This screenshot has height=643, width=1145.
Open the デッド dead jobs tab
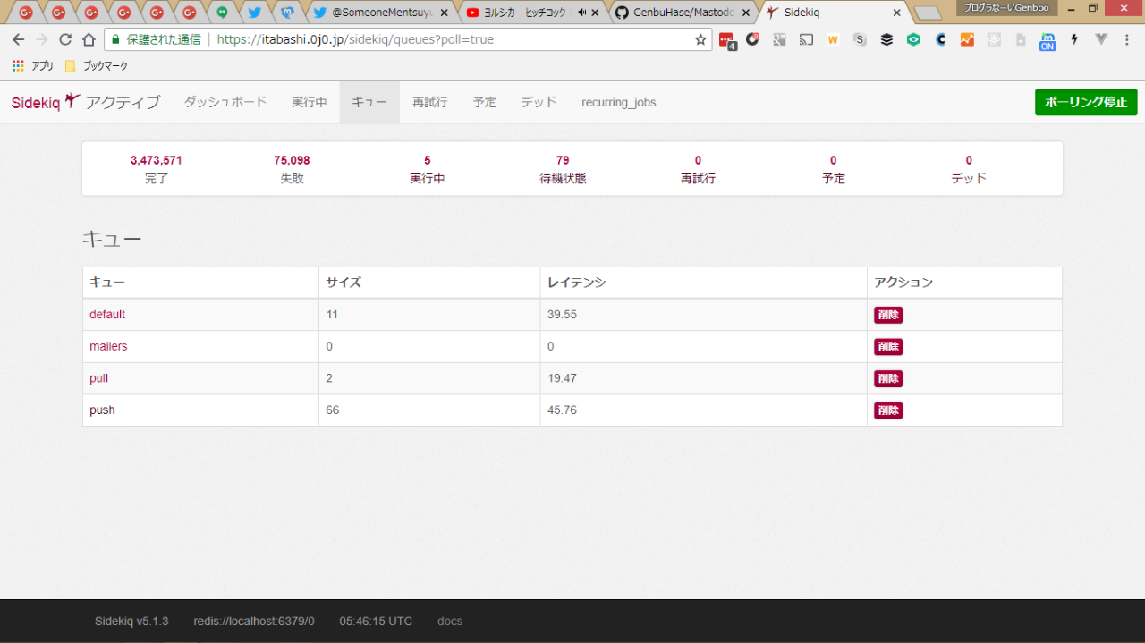539,102
